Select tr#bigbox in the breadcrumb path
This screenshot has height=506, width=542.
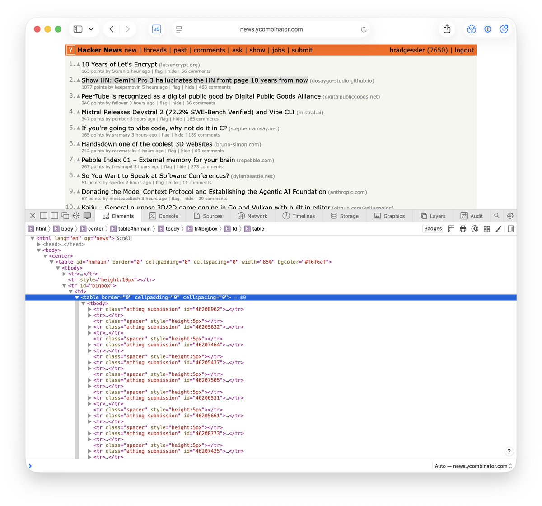point(202,229)
